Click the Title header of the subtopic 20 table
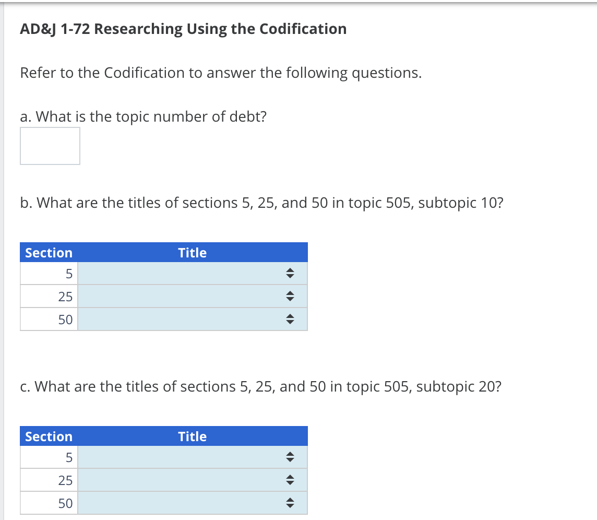 click(192, 436)
